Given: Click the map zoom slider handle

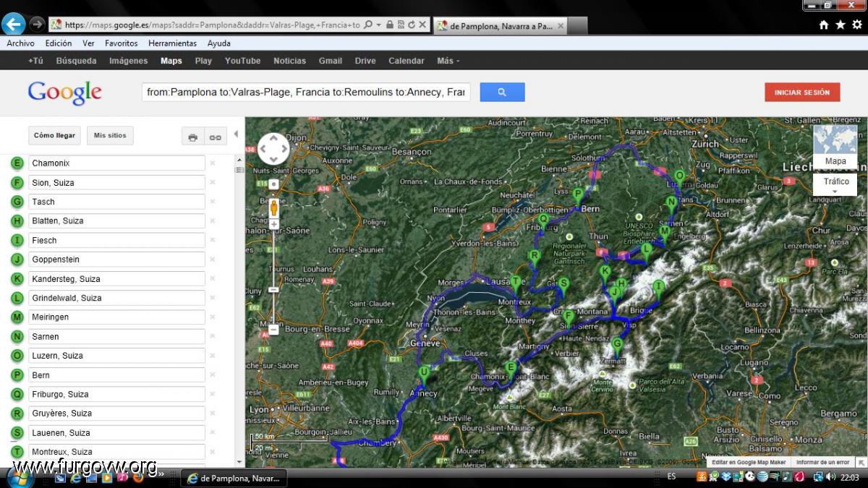Looking at the screenshot, I should tap(274, 290).
